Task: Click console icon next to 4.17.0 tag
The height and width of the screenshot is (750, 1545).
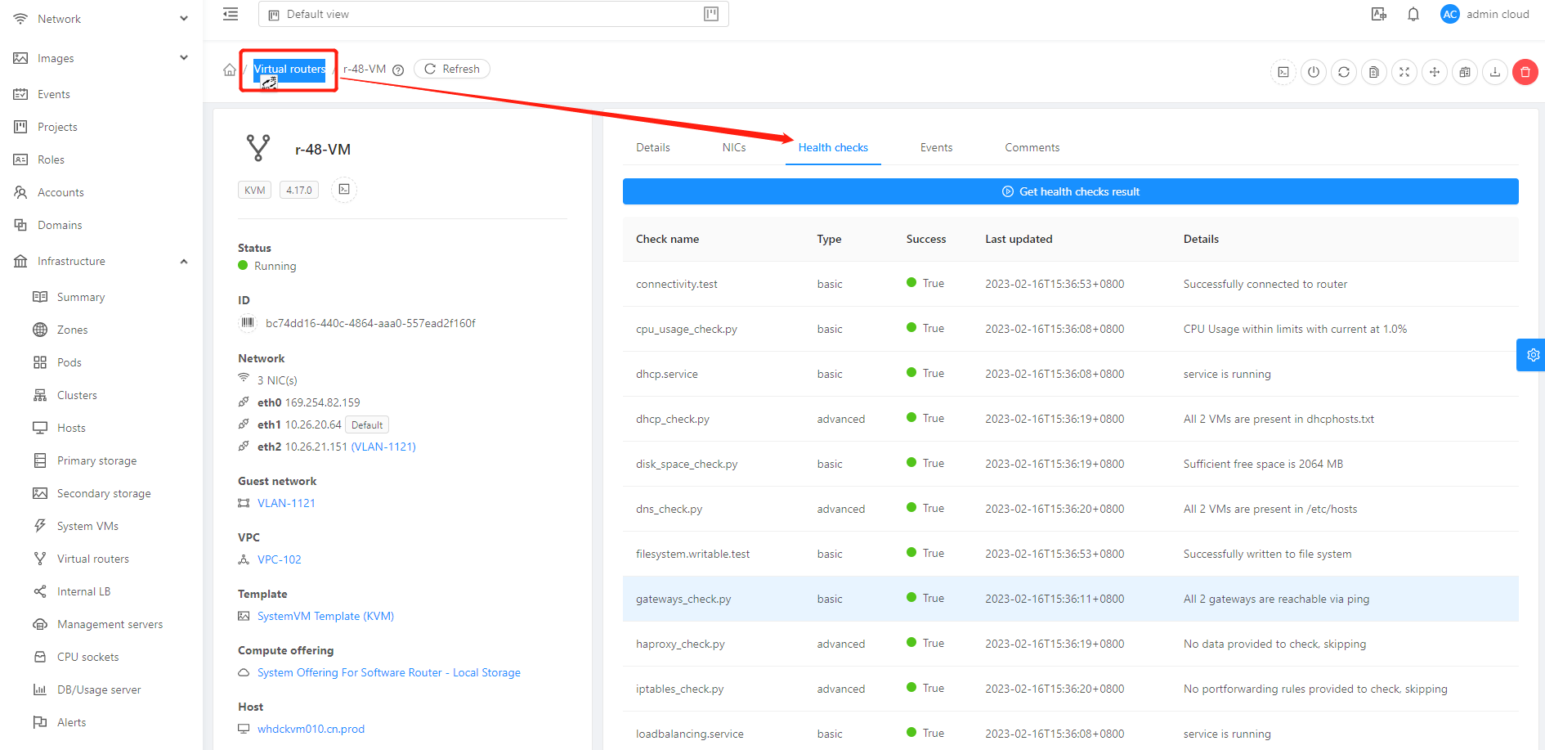Action: (x=344, y=190)
